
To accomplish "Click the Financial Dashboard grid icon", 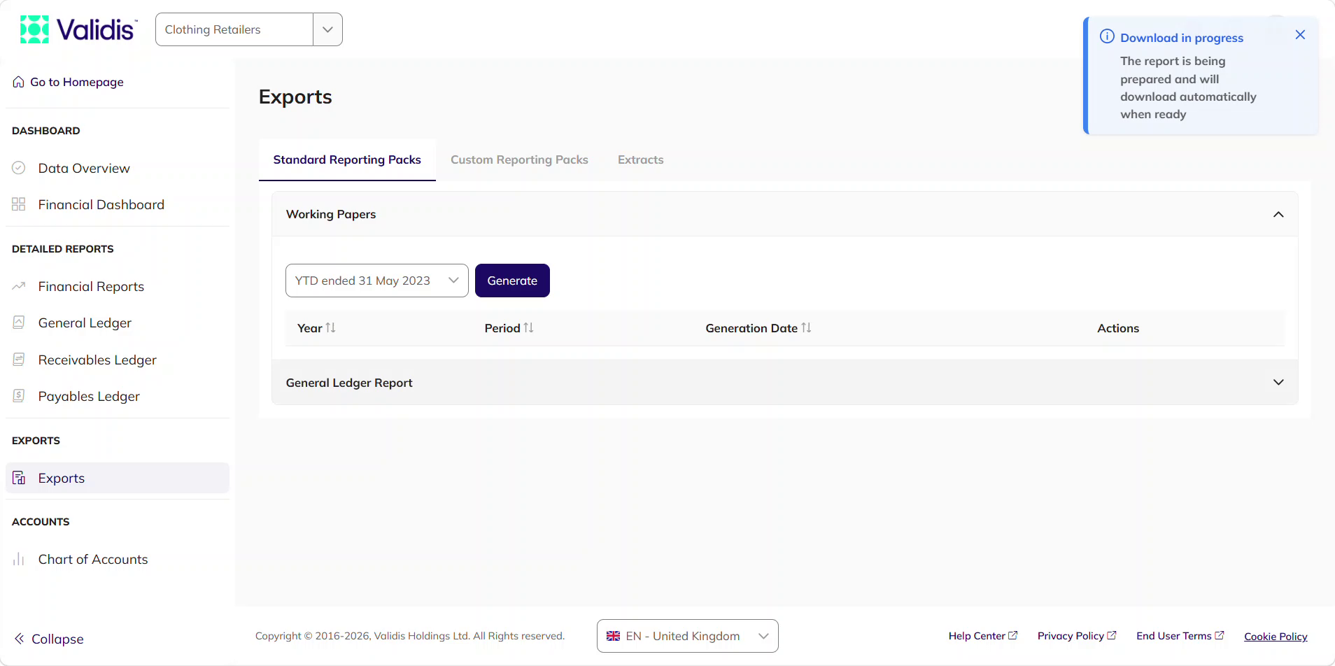I will [x=19, y=204].
